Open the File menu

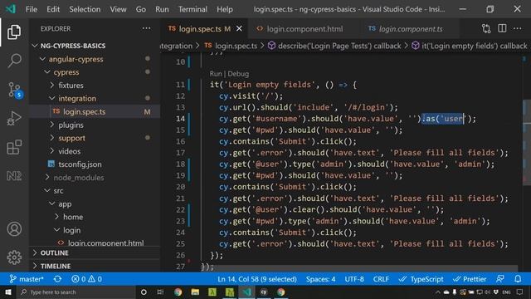32,9
